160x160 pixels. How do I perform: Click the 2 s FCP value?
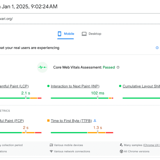click(x=26, y=128)
